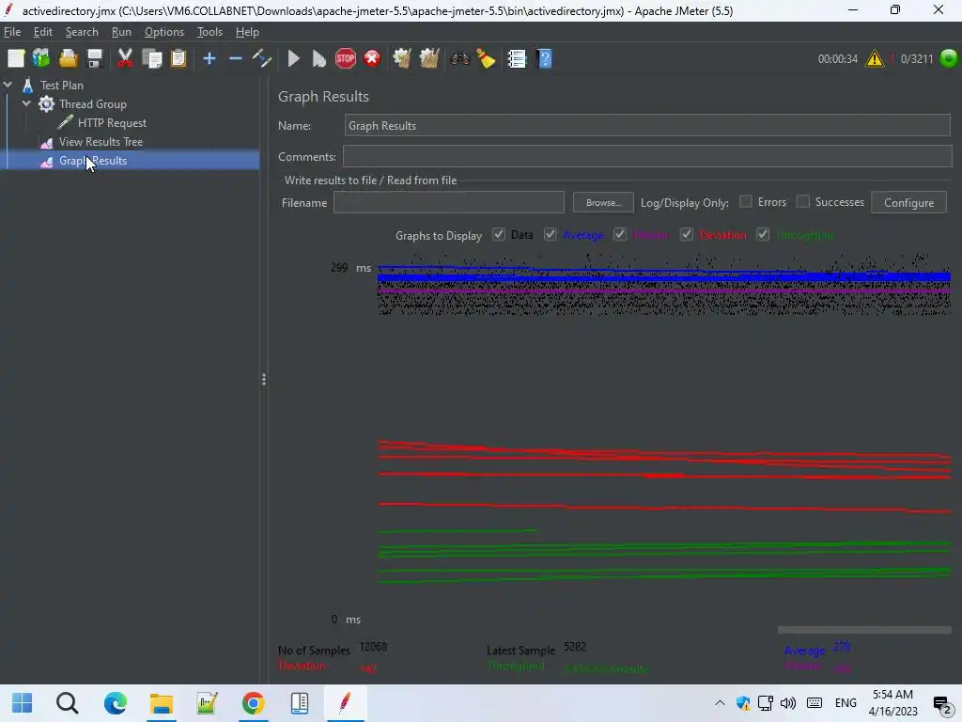
Task: Select Thread Group in the tree
Action: [x=93, y=104]
